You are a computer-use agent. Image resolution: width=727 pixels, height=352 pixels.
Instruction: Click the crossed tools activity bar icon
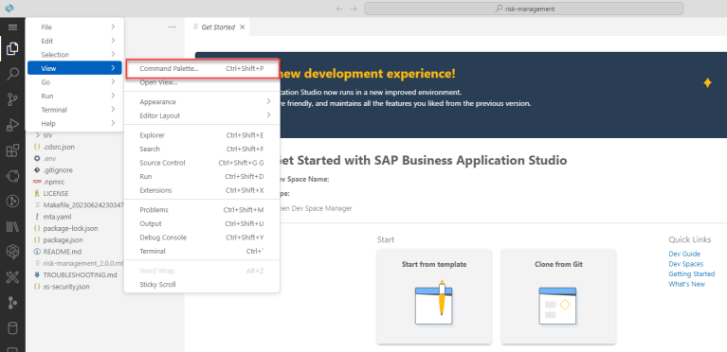click(12, 277)
